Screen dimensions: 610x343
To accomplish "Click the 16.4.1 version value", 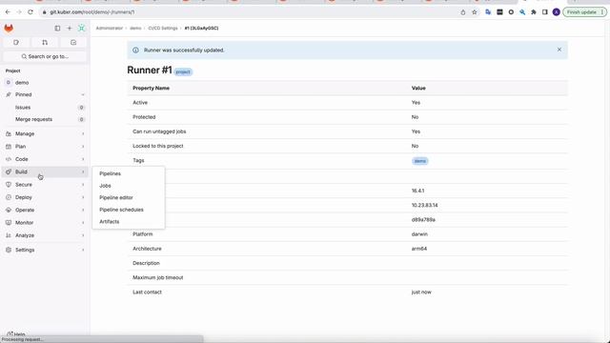I will coord(417,191).
